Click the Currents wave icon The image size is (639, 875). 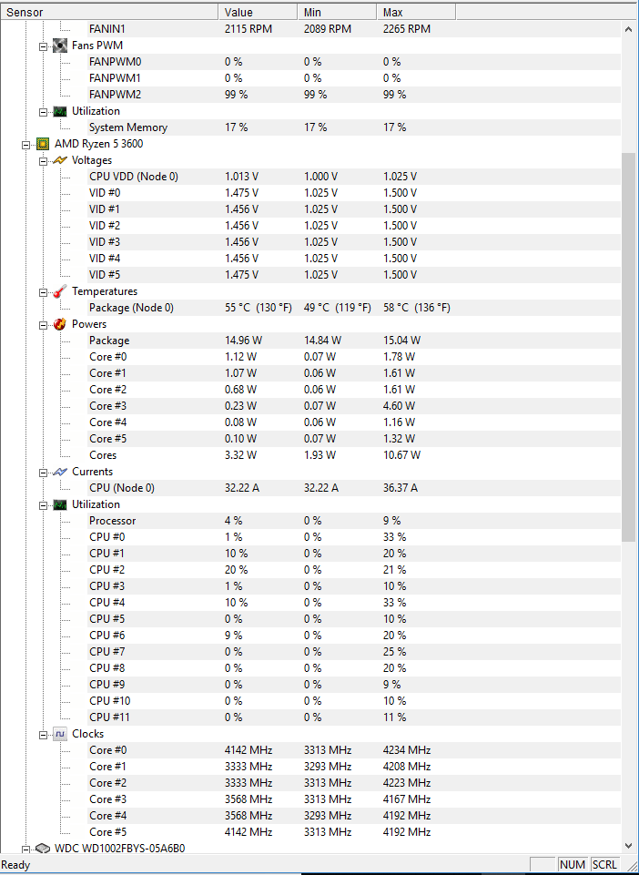click(x=60, y=472)
